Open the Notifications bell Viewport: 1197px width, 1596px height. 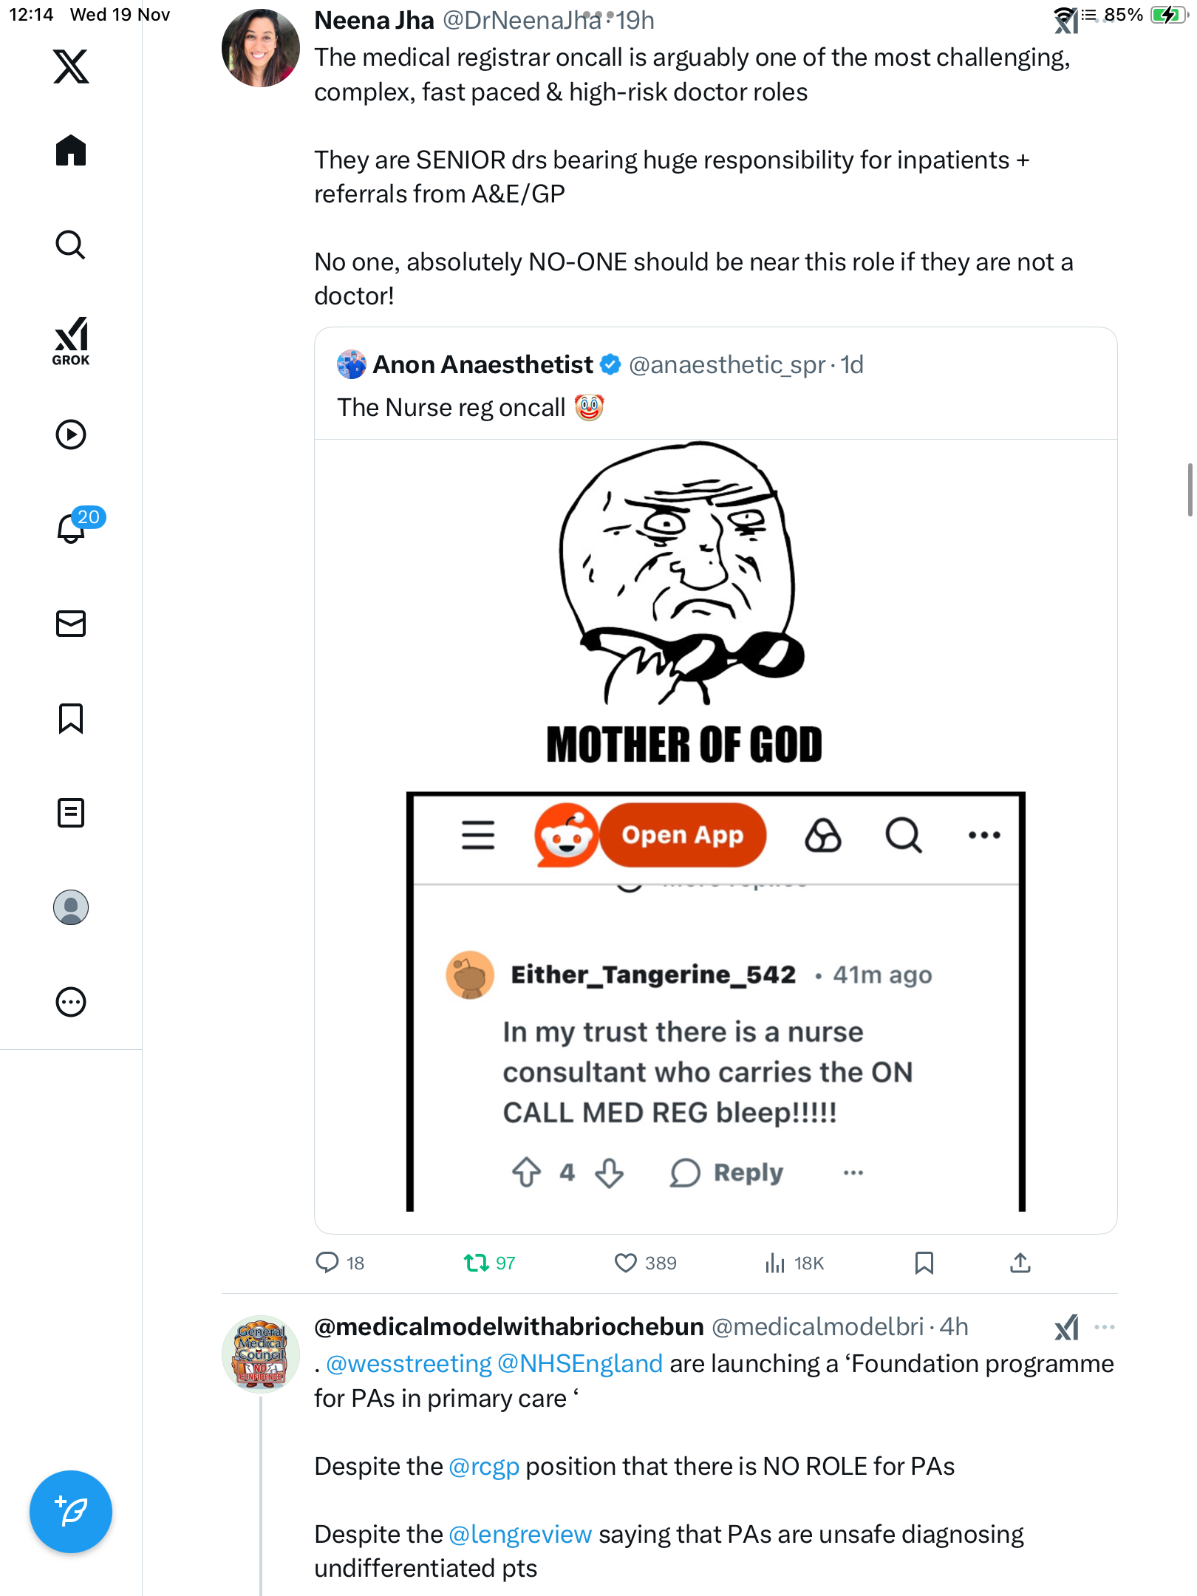coord(71,528)
